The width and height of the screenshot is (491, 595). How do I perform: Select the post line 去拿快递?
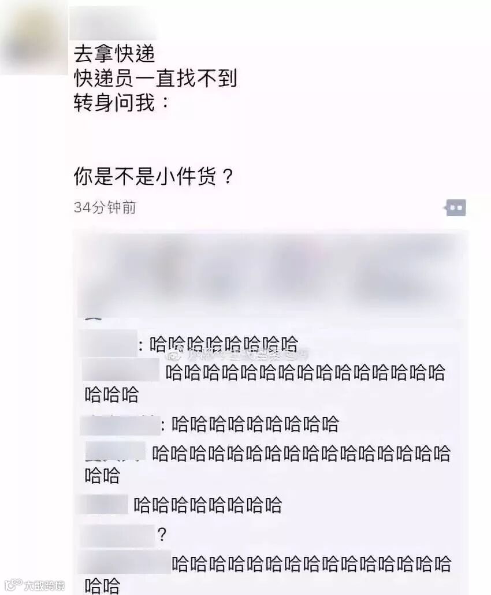114,54
